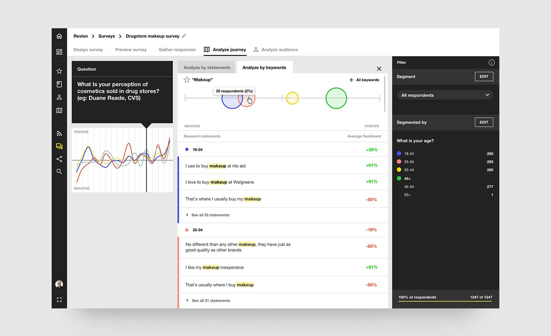Select Analyze journey tab
Viewport: 551px width, 336px height.
225,50
